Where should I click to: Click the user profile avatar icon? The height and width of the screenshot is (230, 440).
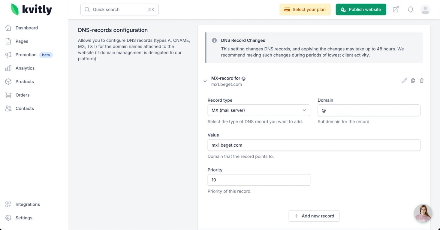click(x=425, y=10)
